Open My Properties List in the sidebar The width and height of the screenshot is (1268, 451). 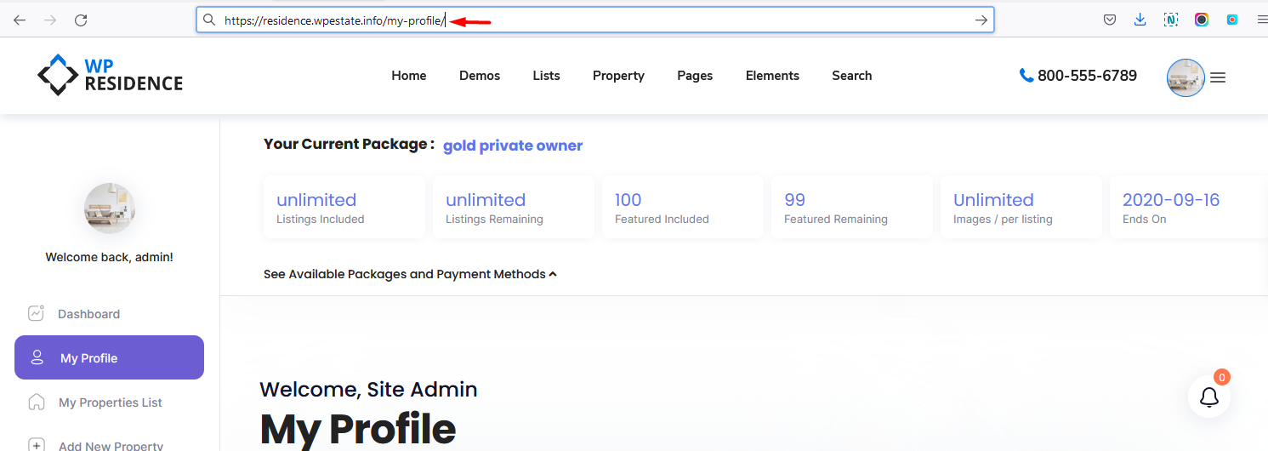pyautogui.click(x=109, y=402)
